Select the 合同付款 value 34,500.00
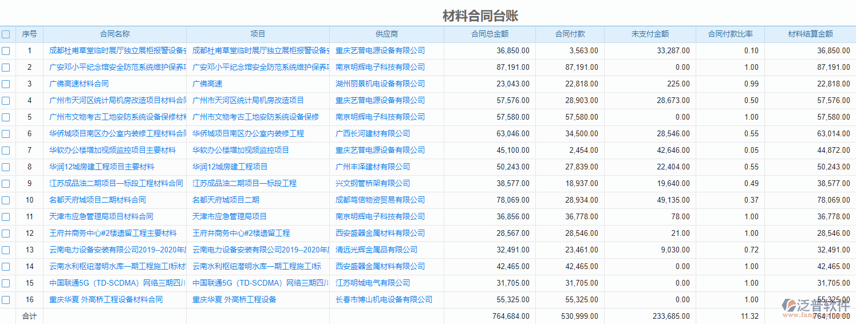The width and height of the screenshot is (856, 324). point(582,134)
